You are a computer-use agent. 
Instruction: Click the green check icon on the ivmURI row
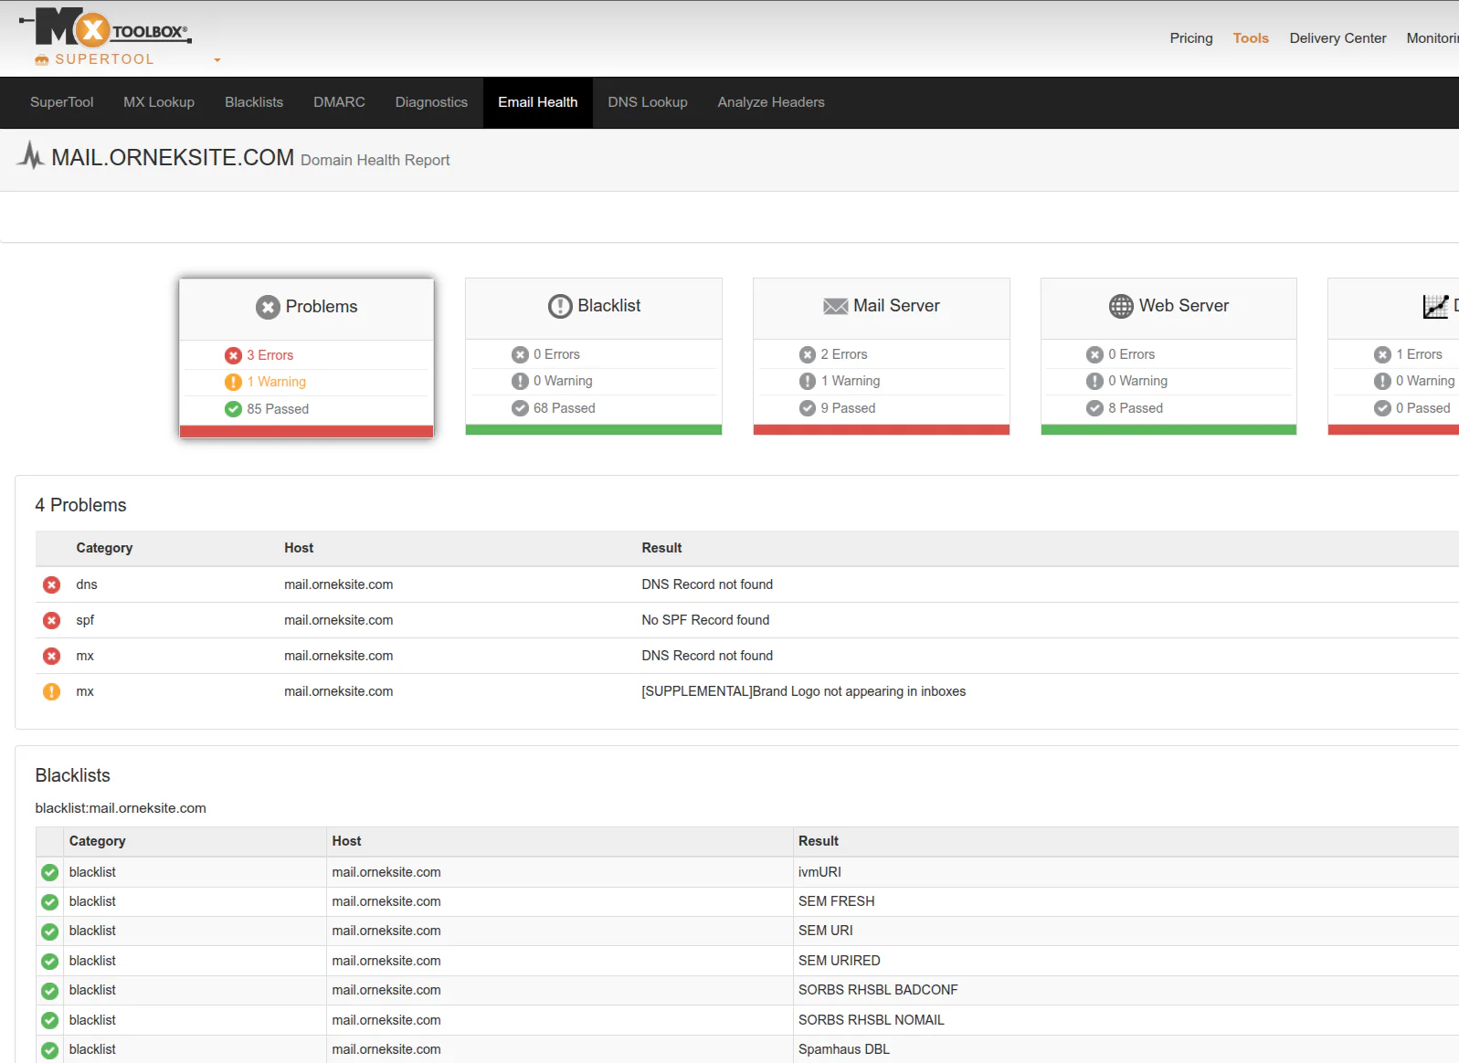pyautogui.click(x=50, y=872)
